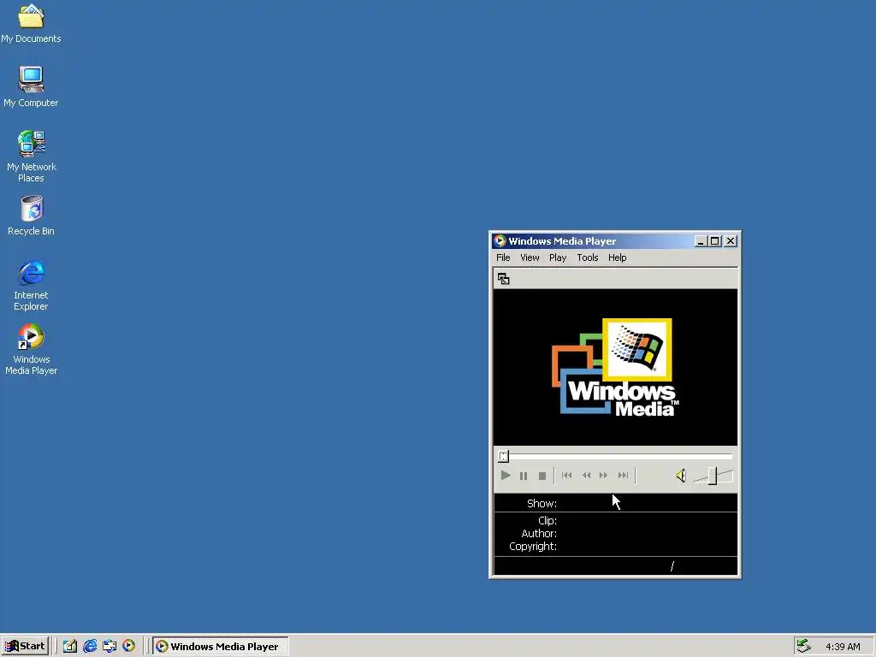Click the Stop button in Media Player
Screen dimensions: 876x657
pyautogui.click(x=542, y=476)
